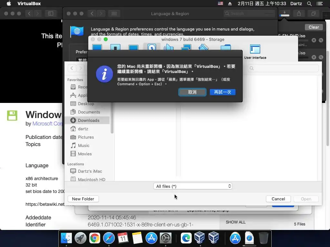Screen dimensions: 330x247
Task: Click Safari downloads toolbar button
Action: click(x=285, y=14)
